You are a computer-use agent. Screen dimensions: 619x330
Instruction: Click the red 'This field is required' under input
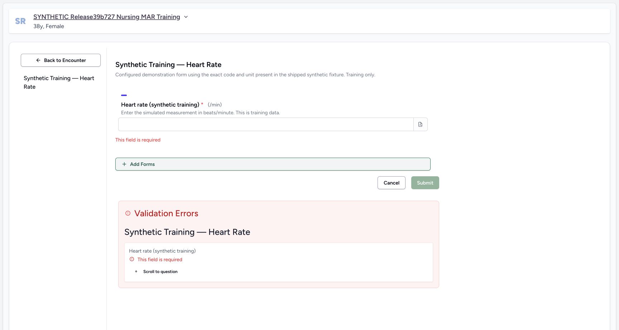(x=138, y=140)
